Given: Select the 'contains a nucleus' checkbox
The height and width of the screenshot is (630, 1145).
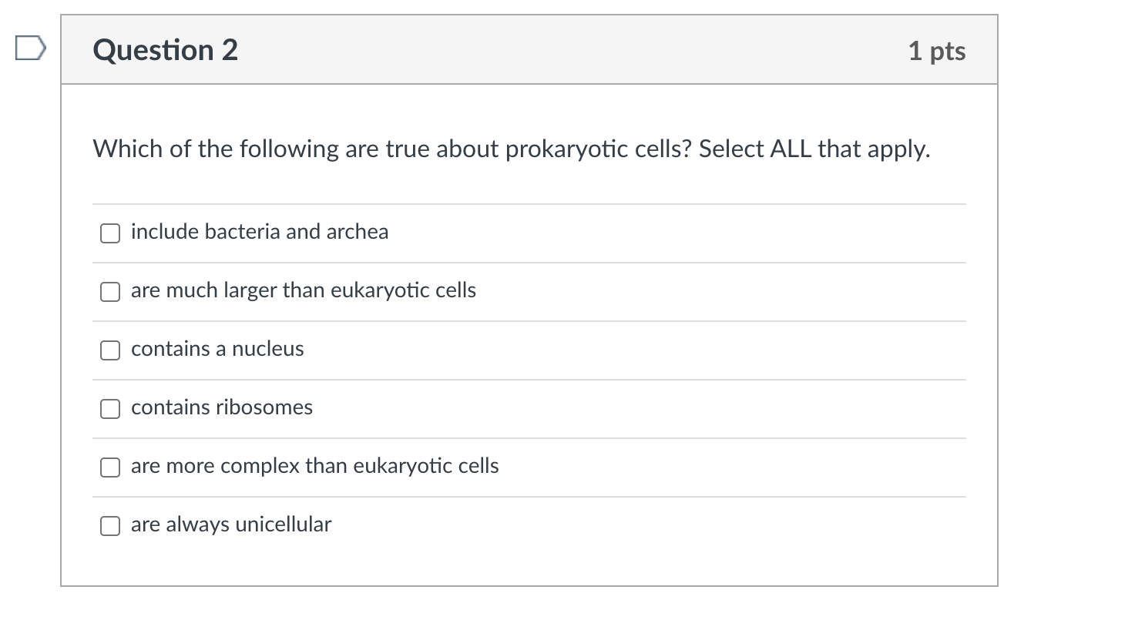Looking at the screenshot, I should 110,350.
